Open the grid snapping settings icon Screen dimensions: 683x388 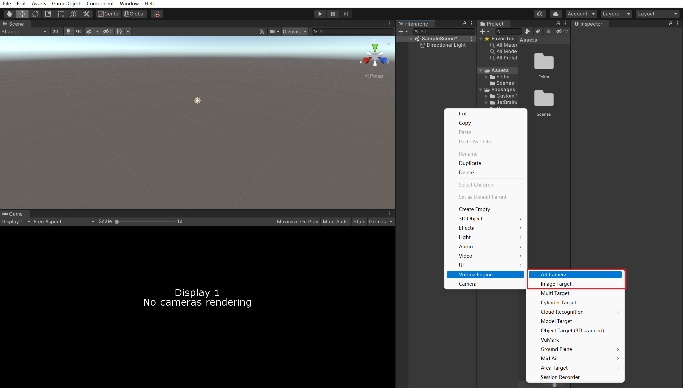(156, 14)
